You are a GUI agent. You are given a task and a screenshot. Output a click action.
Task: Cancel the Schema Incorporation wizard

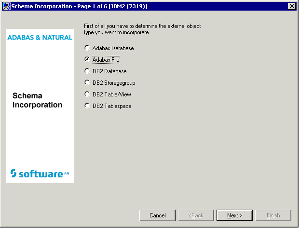157,215
